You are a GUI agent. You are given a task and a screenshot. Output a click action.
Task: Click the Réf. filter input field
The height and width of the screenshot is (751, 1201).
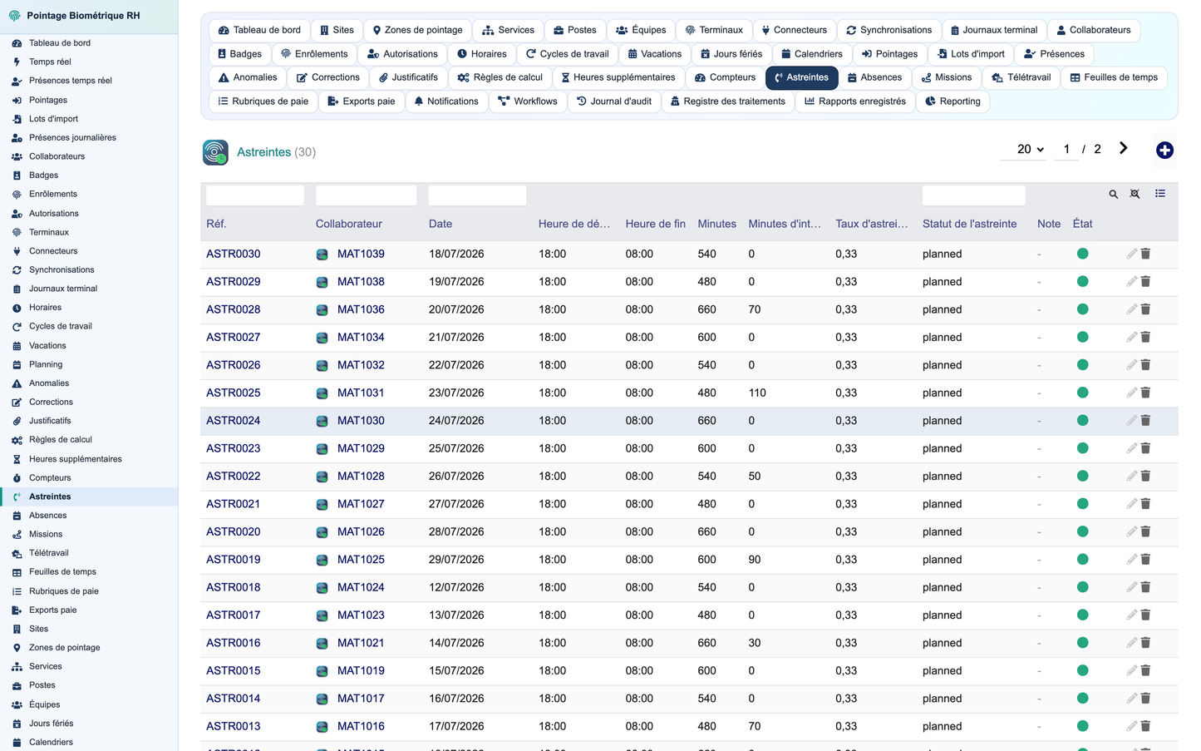255,195
